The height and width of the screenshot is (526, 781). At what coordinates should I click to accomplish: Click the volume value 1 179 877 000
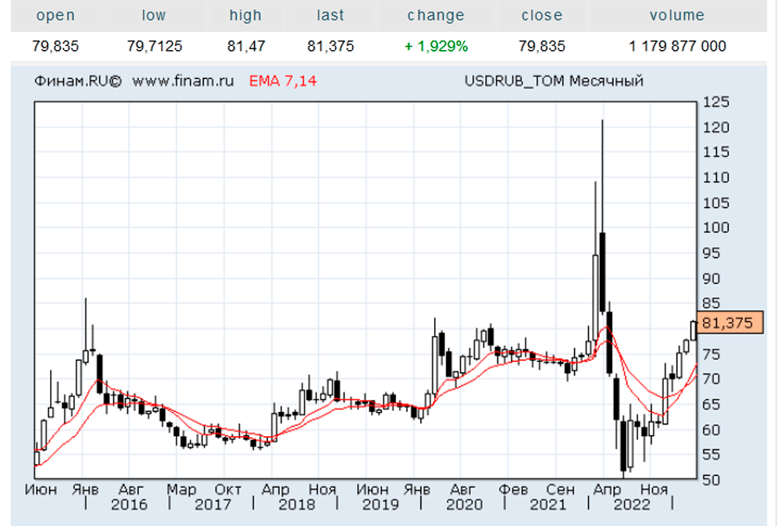pyautogui.click(x=677, y=46)
